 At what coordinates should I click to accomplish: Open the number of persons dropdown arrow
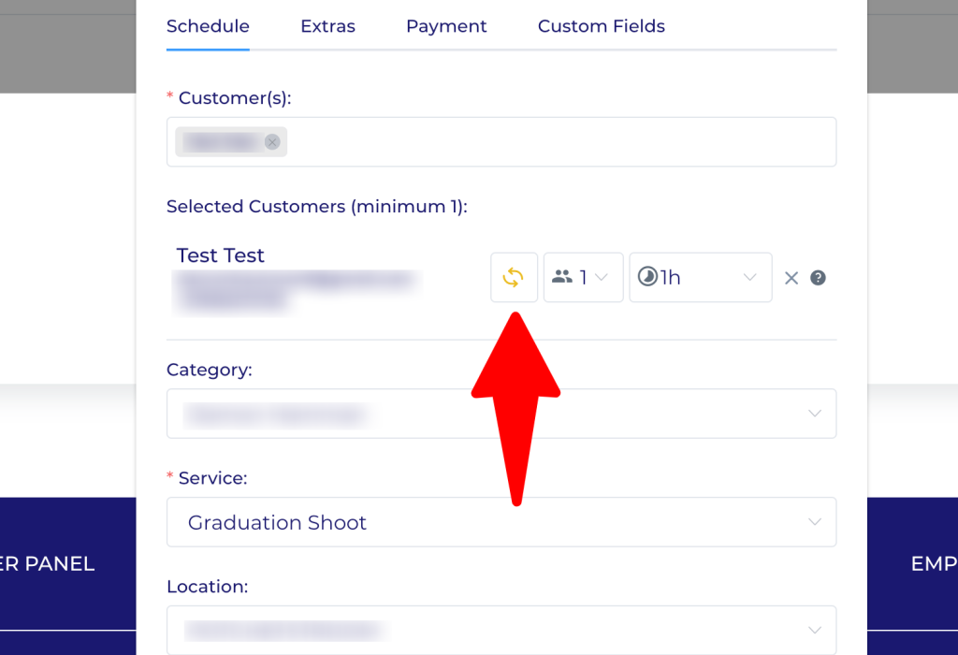pyautogui.click(x=602, y=278)
